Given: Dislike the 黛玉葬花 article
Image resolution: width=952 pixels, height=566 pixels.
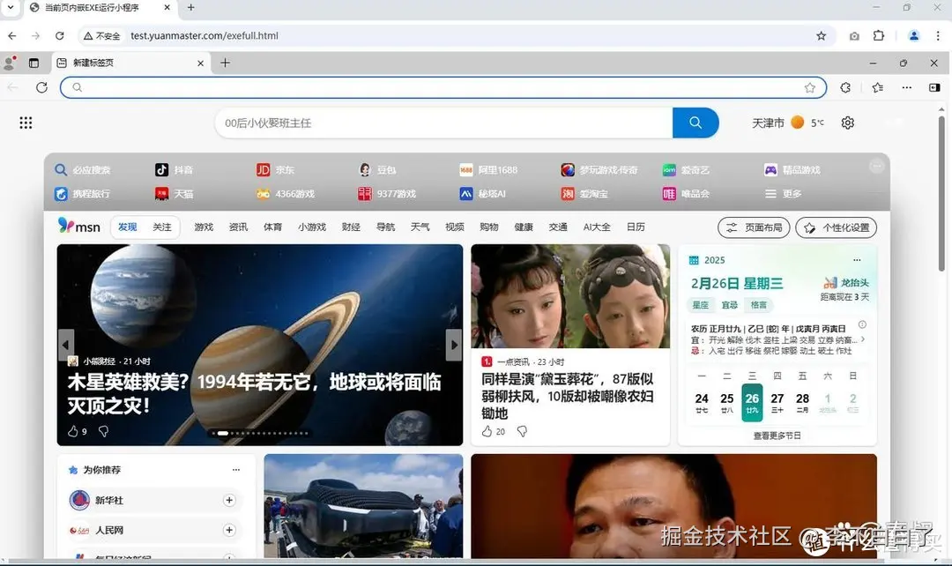Looking at the screenshot, I should 522,431.
